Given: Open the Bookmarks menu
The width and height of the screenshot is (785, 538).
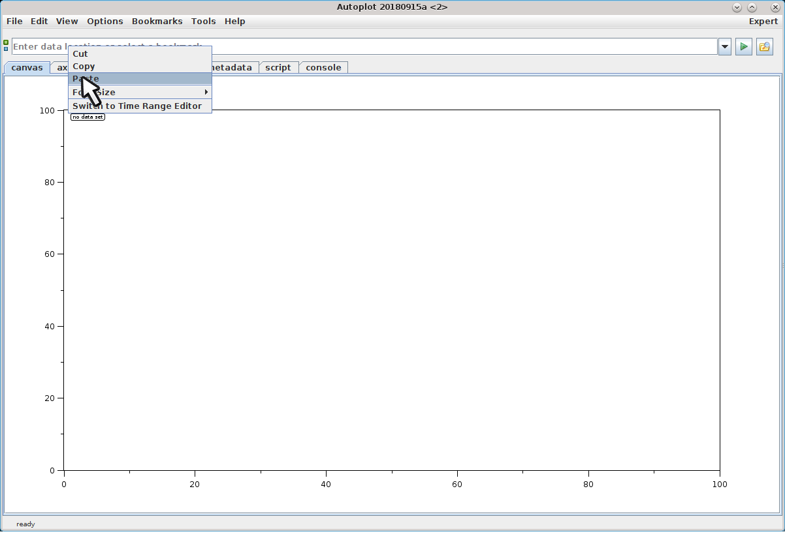Looking at the screenshot, I should tap(157, 22).
